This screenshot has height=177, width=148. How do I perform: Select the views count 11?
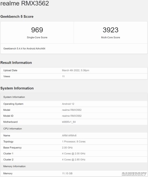coord(63,76)
